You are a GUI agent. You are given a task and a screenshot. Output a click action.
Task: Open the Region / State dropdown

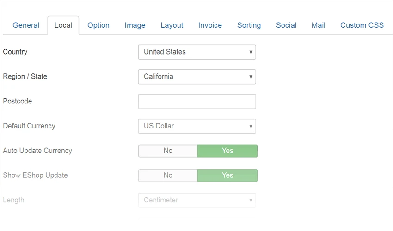[197, 77]
